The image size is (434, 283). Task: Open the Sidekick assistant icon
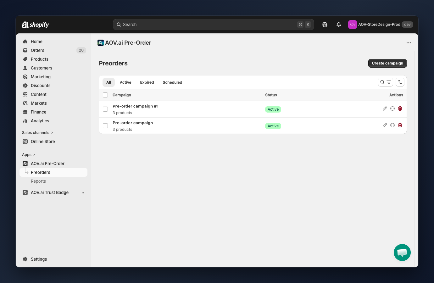click(325, 25)
